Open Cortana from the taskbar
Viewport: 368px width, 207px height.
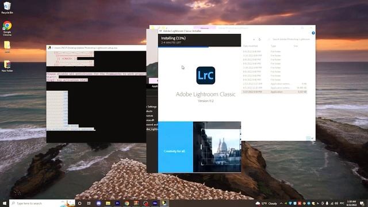tap(79, 203)
